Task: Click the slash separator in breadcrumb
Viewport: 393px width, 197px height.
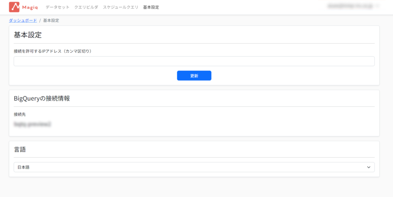Action: [x=40, y=20]
